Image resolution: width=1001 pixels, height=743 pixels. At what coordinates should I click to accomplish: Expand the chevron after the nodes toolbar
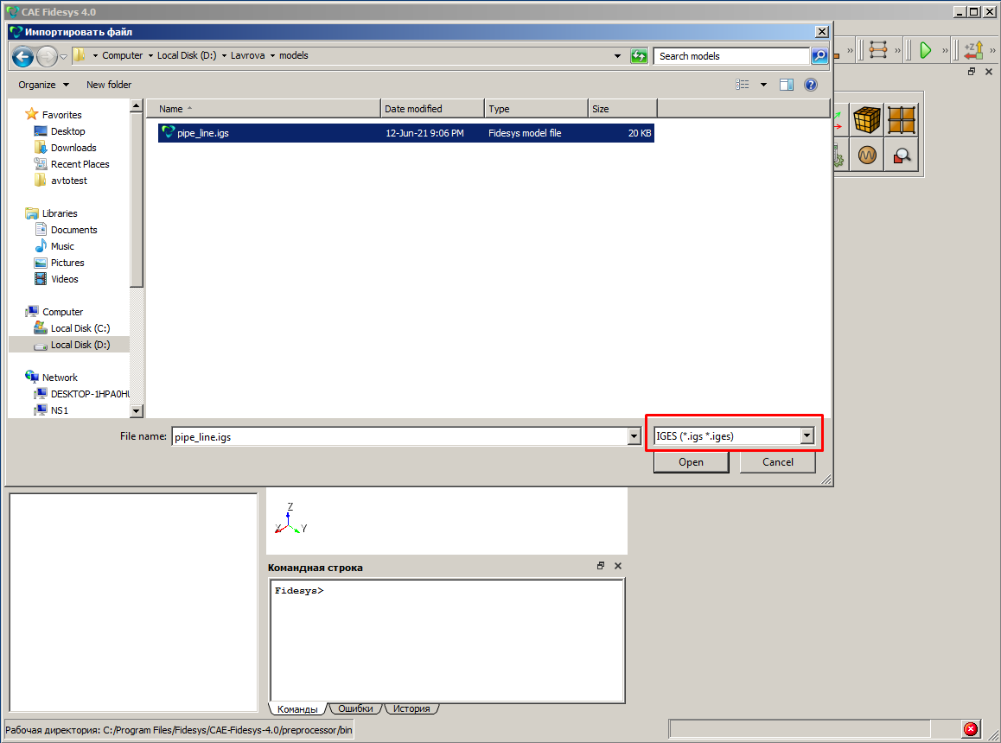[897, 50]
